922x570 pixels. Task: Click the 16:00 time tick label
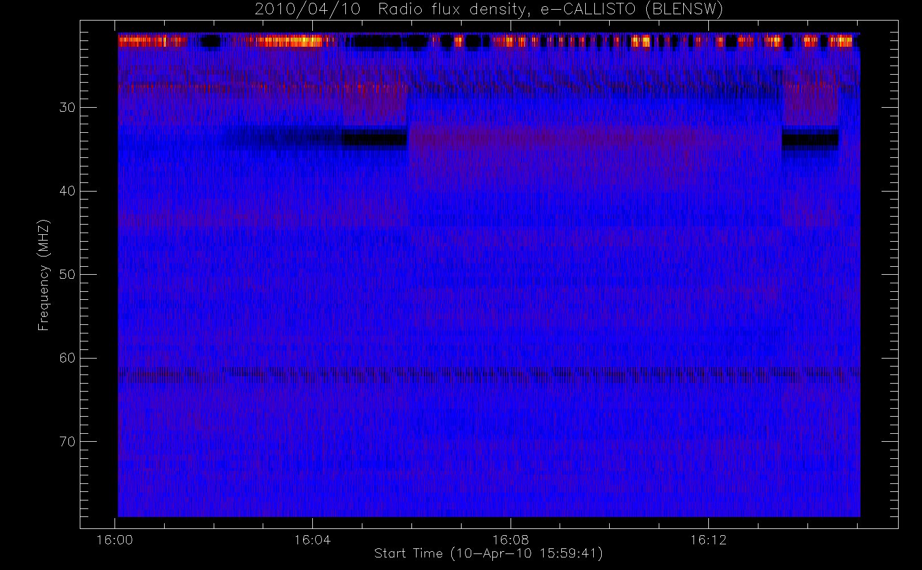coord(115,539)
